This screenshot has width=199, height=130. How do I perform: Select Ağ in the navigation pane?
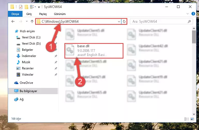point(21,99)
